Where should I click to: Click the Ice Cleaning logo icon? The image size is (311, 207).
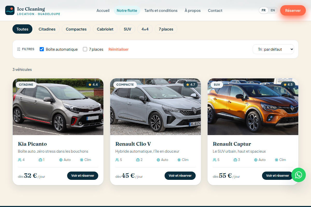tap(10, 10)
